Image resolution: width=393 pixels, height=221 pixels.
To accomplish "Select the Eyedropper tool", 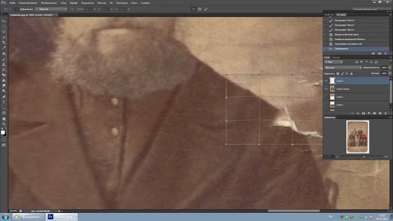I will click(4, 48).
